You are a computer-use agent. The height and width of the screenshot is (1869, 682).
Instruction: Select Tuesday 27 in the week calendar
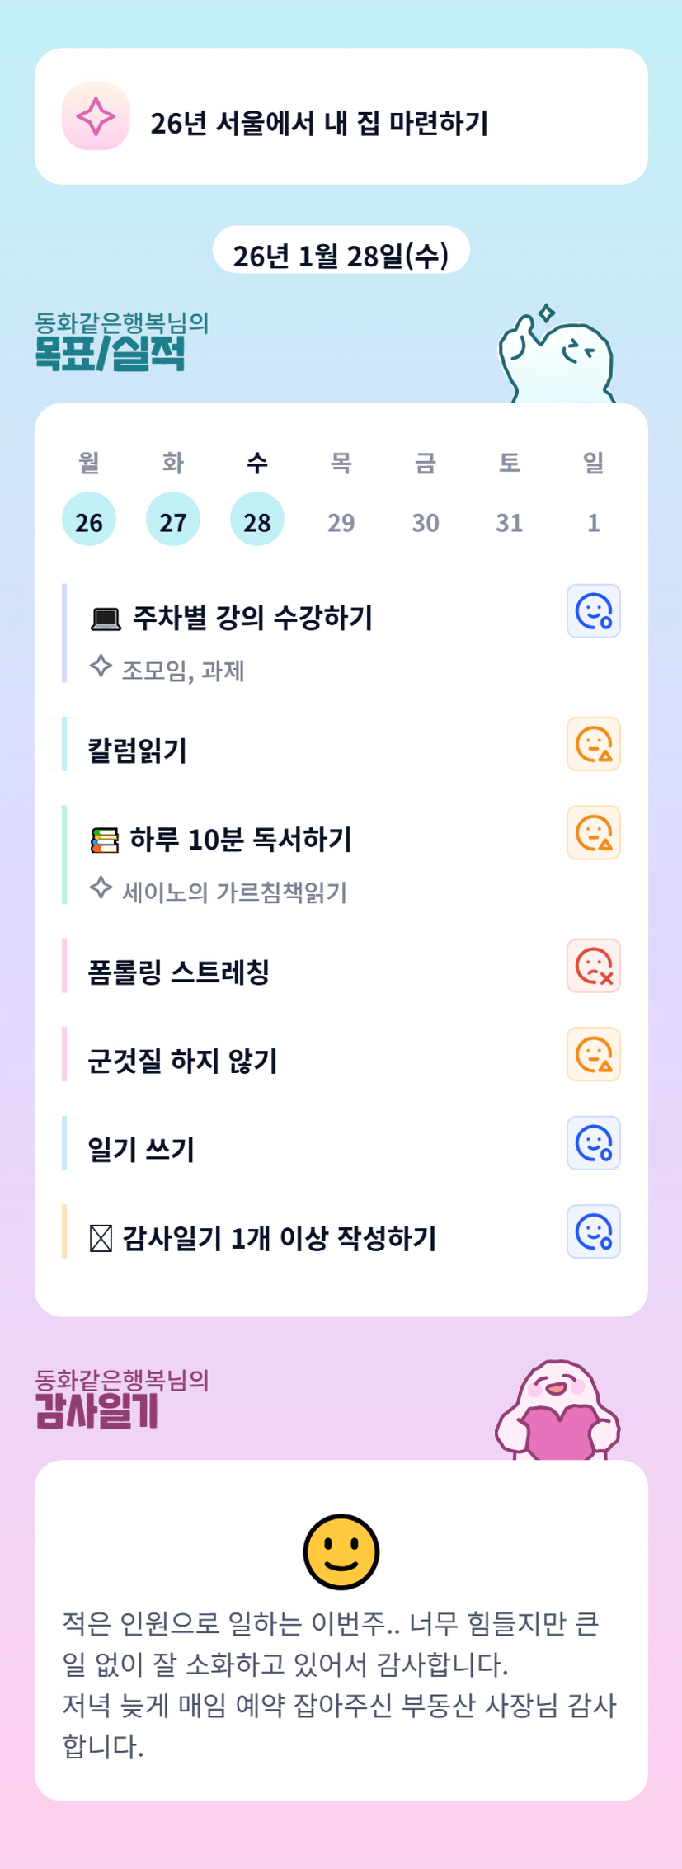point(173,520)
